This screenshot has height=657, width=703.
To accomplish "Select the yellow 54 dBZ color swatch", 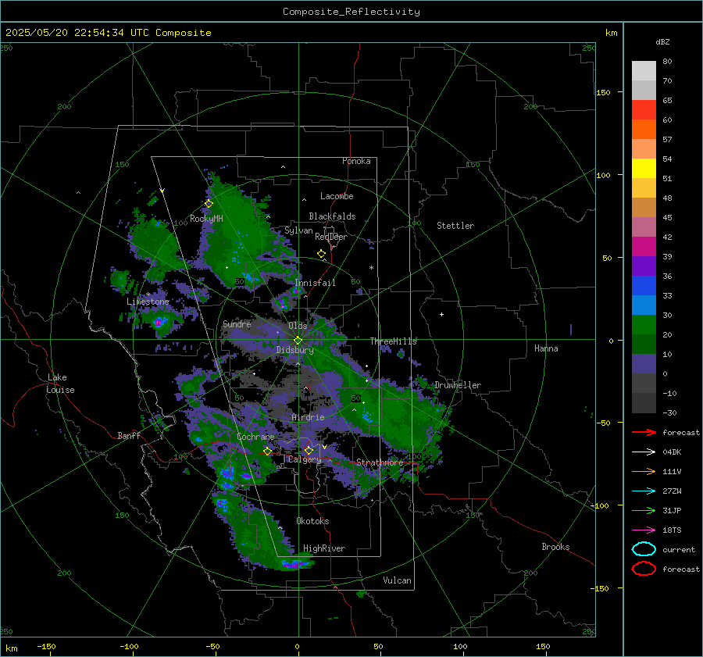I will click(x=644, y=169).
